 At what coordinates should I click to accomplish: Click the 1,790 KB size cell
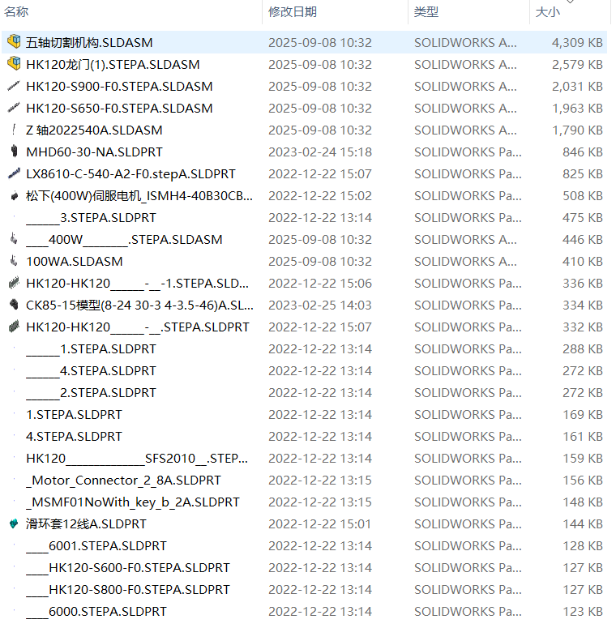[577, 130]
